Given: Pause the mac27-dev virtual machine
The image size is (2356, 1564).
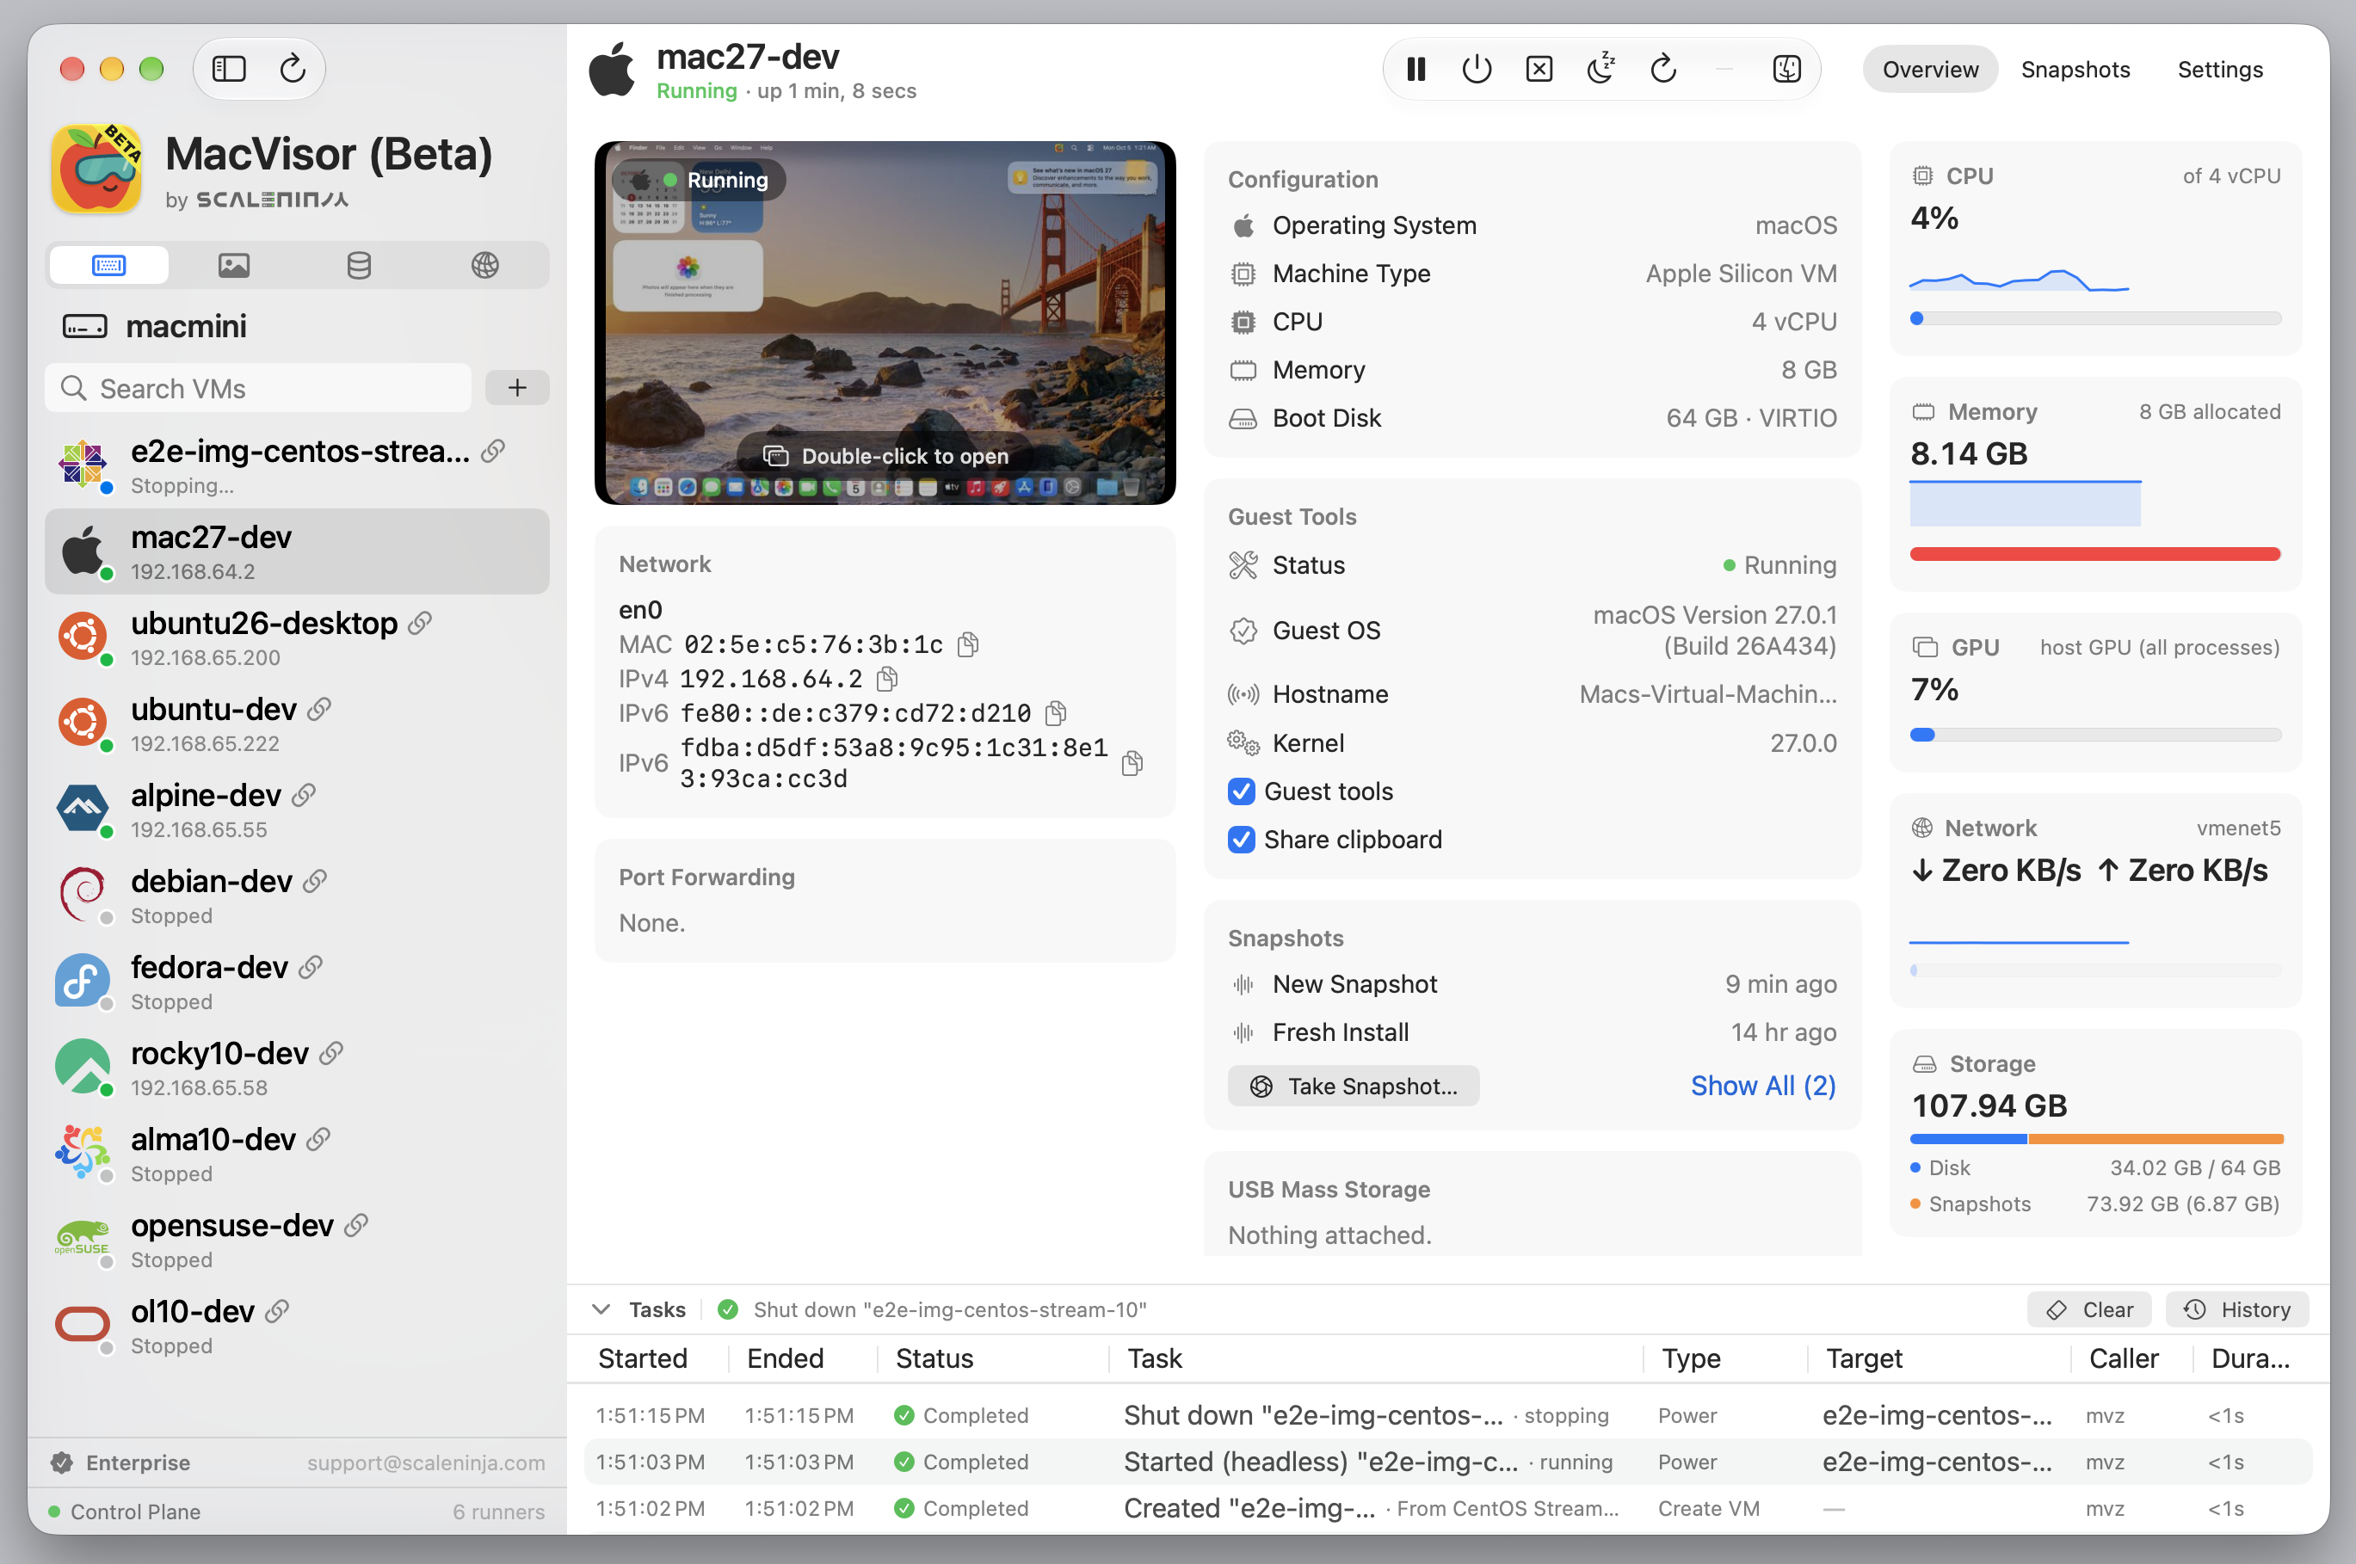Looking at the screenshot, I should [1415, 69].
